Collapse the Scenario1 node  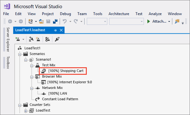pos(26,60)
